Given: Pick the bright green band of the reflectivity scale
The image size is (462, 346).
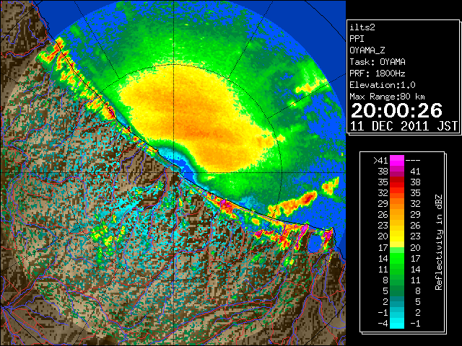Looking at the screenshot, I should coord(397,258).
